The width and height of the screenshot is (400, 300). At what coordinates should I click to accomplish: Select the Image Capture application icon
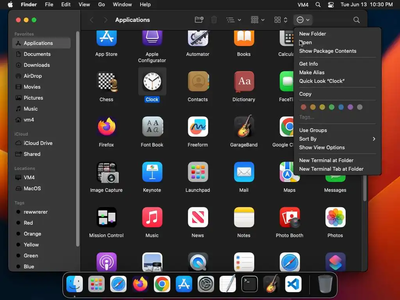[107, 172]
